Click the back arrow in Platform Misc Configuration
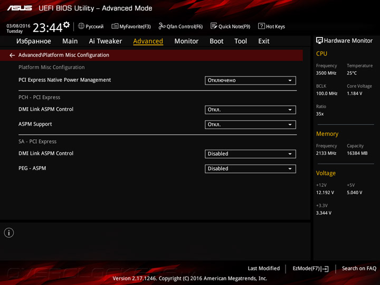This screenshot has height=285, width=380. pyautogui.click(x=12, y=55)
